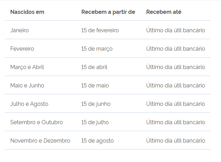Screen dimensions: 221x162
Task: Select the 'Julho e Agosto' cell
Action: [x=29, y=104]
